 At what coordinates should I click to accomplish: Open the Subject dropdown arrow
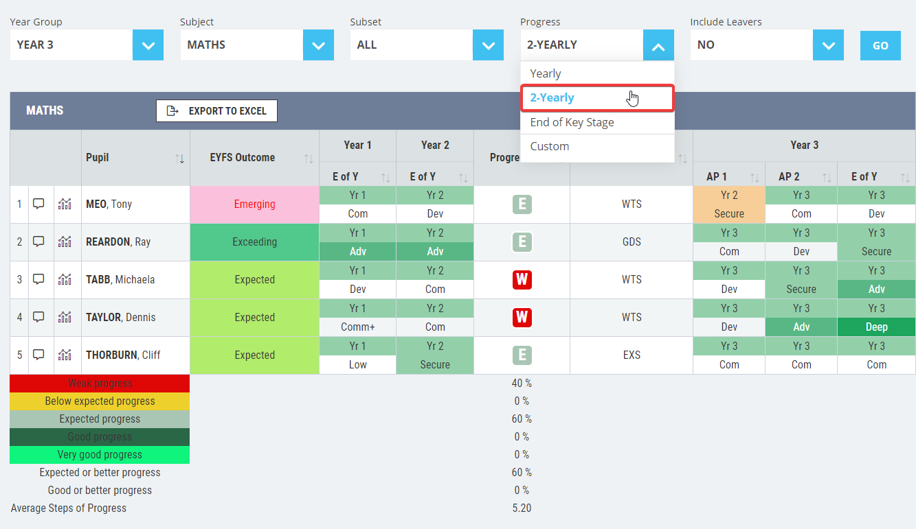[318, 45]
